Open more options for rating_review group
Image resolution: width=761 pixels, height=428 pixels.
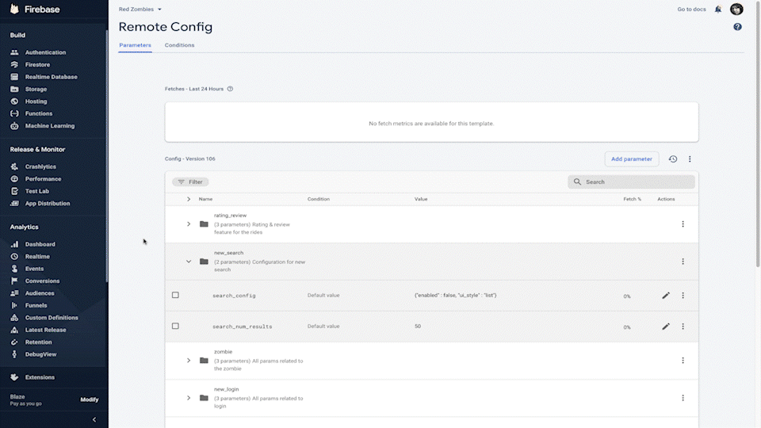pyautogui.click(x=683, y=224)
